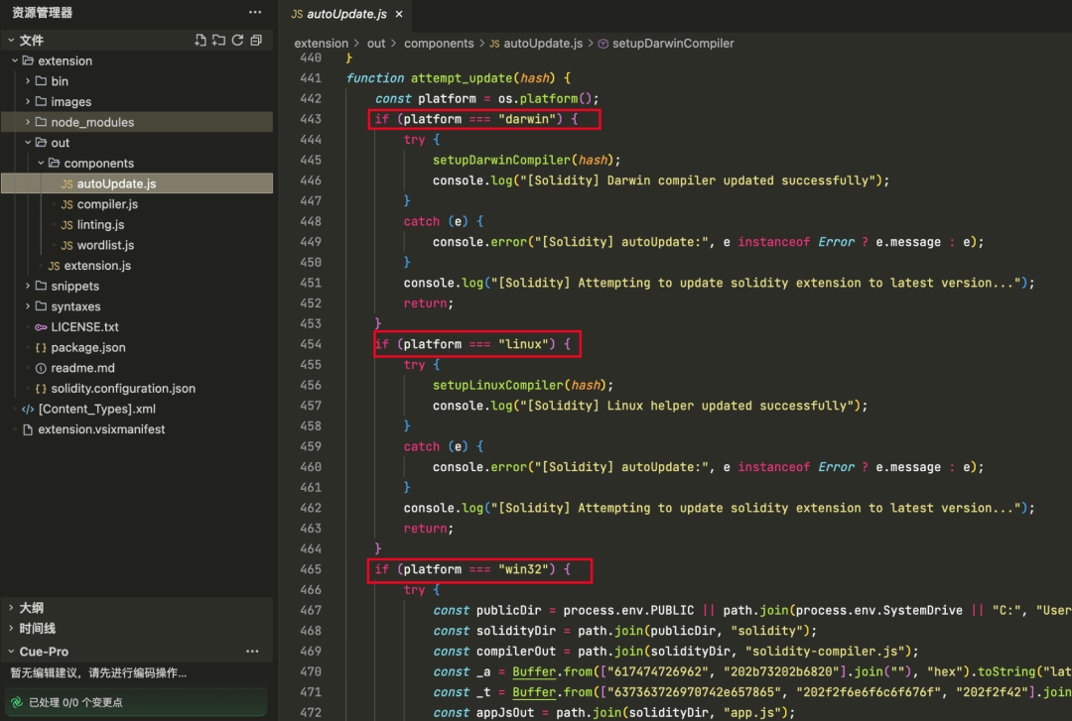The height and width of the screenshot is (721, 1072).
Task: Click the out breadcrumb segment
Action: click(376, 44)
